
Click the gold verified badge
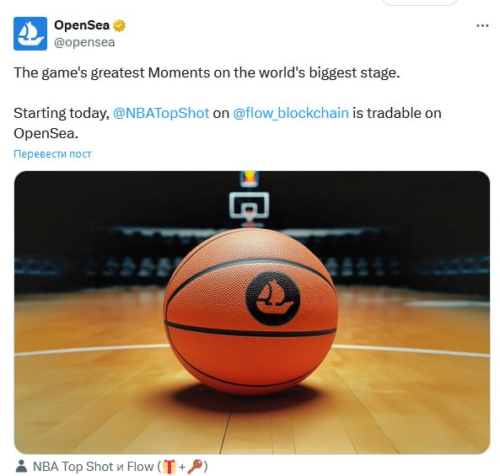tap(120, 26)
